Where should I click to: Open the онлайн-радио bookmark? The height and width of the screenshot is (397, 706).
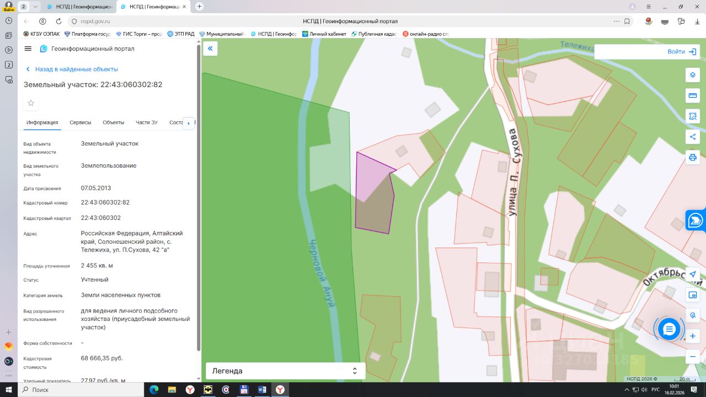[425, 34]
